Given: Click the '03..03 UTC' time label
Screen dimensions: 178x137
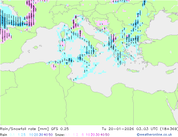Looking at the screenshot, I should tap(147, 129).
